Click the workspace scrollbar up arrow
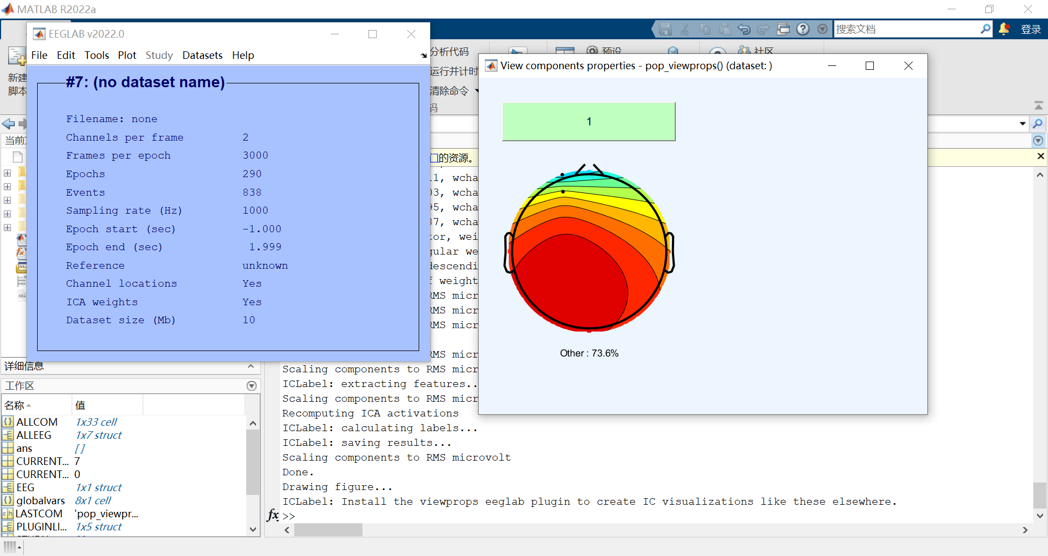The height and width of the screenshot is (556, 1048). point(253,423)
